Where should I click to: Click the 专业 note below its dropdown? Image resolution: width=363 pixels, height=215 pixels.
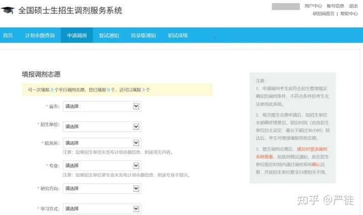[x=127, y=175]
